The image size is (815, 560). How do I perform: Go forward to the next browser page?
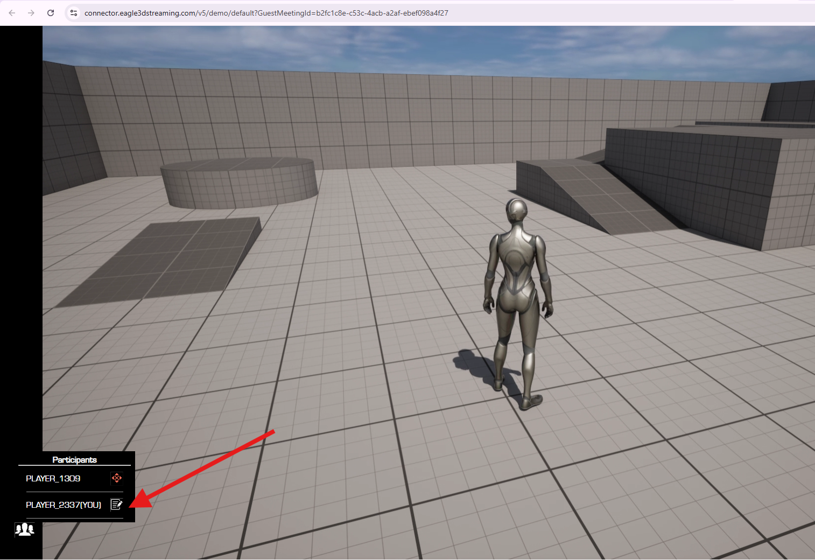point(31,13)
